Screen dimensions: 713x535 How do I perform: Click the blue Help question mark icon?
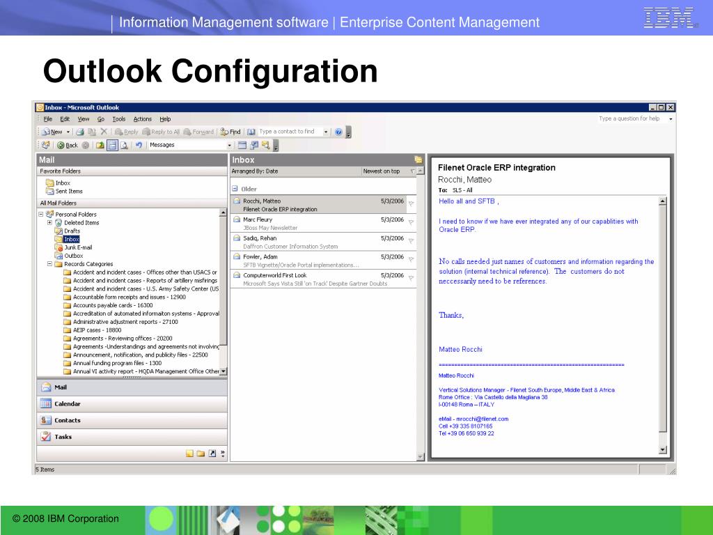[338, 132]
